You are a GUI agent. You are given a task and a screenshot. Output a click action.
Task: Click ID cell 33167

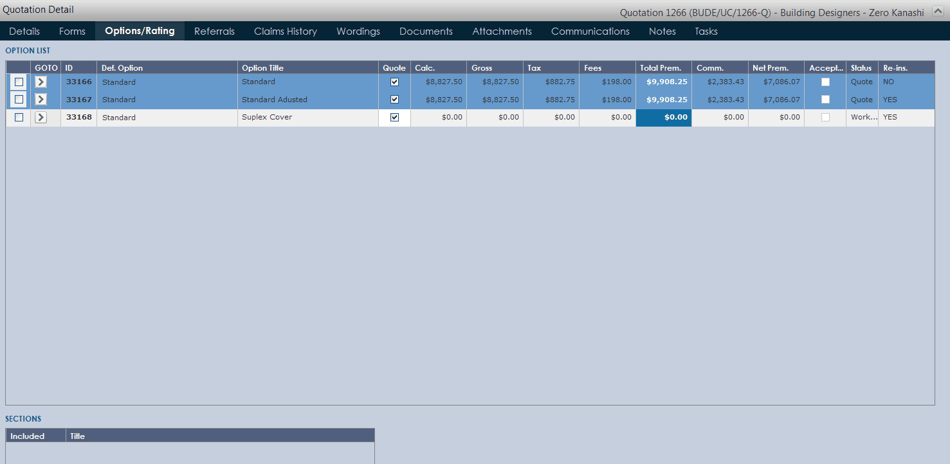pos(78,100)
